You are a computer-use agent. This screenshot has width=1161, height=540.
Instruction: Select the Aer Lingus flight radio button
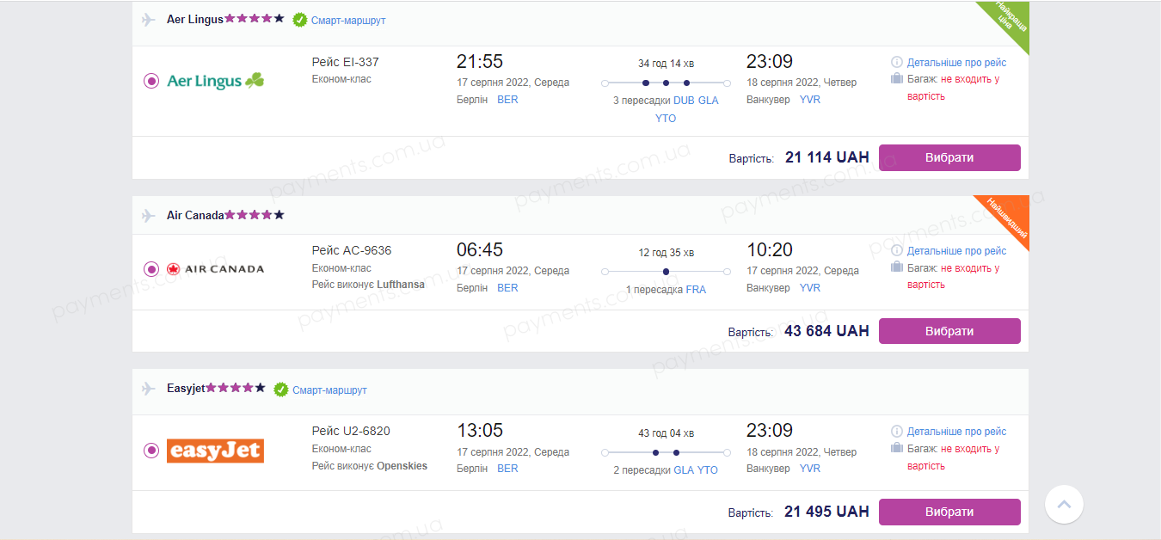click(x=151, y=81)
